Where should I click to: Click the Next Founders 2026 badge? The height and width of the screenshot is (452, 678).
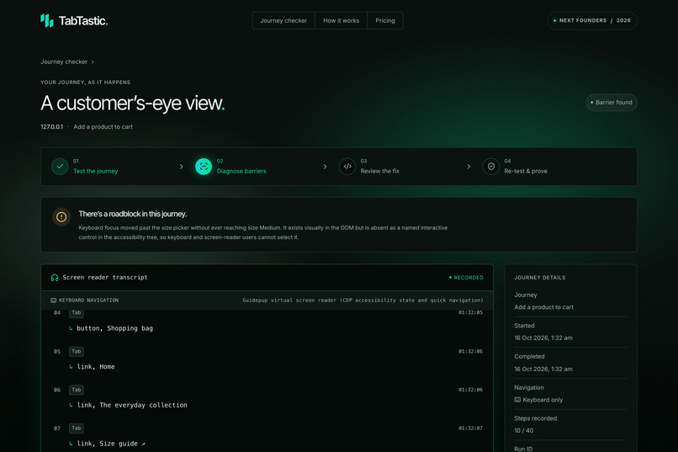pyautogui.click(x=592, y=21)
